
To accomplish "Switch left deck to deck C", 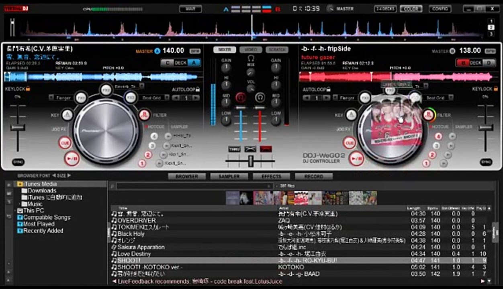I will click(x=167, y=63).
